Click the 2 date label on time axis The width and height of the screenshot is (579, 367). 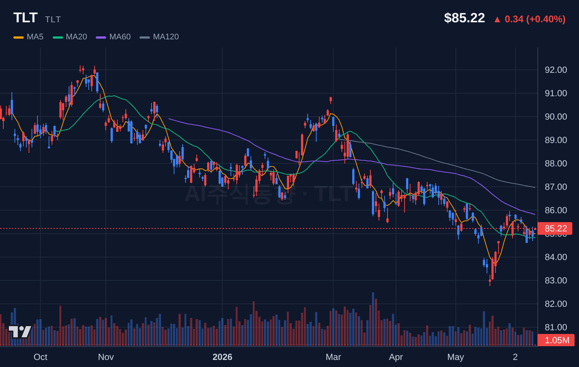coord(515,357)
